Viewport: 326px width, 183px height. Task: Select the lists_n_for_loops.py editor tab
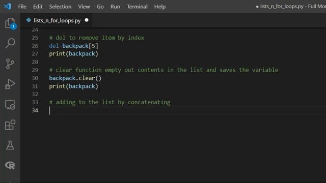click(x=57, y=20)
